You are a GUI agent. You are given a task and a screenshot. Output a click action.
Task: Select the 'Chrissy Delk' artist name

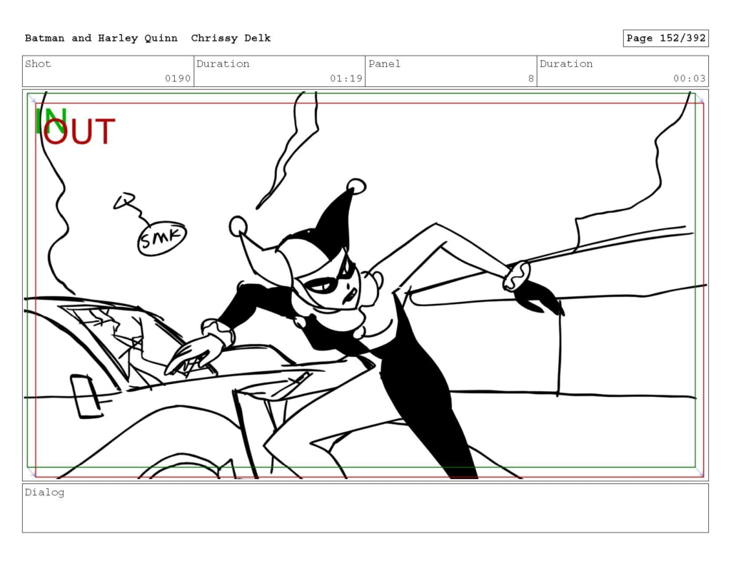click(x=231, y=39)
